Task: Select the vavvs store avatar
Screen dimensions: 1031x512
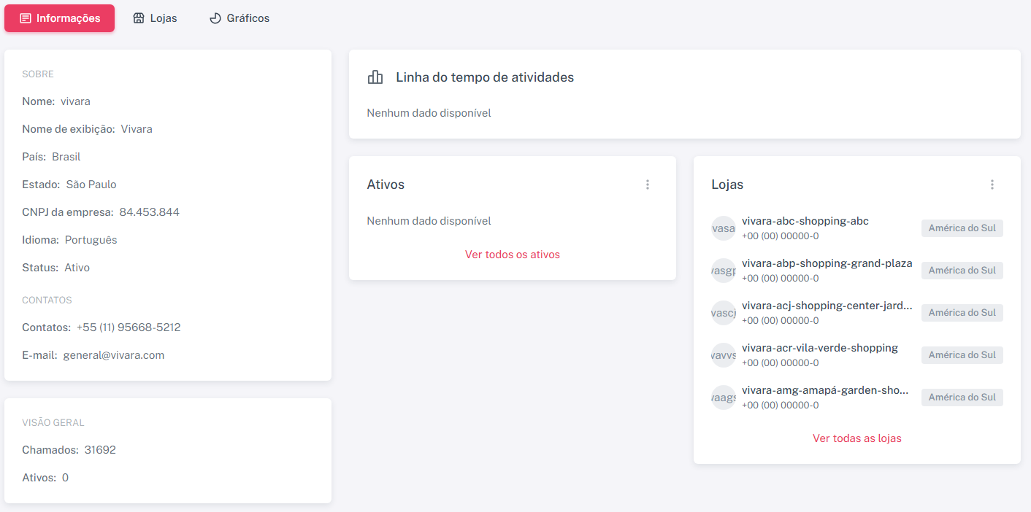Action: (724, 354)
